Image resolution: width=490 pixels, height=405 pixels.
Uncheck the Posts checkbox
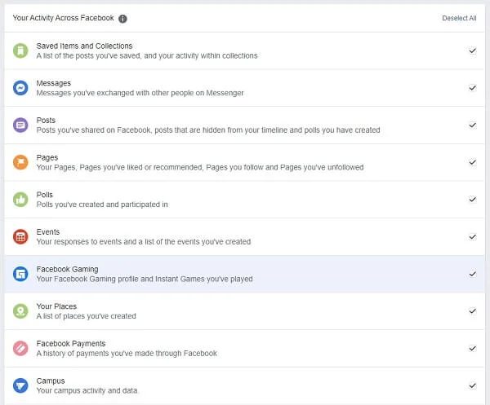pos(472,125)
